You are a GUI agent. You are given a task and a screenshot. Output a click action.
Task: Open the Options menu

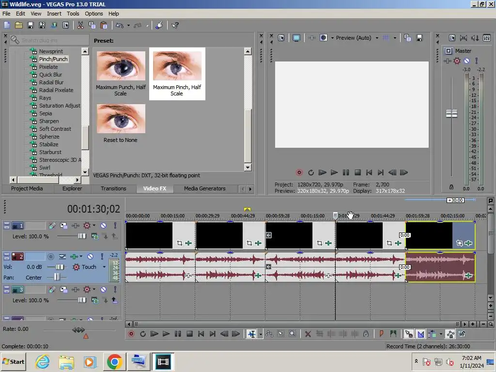pyautogui.click(x=93, y=14)
